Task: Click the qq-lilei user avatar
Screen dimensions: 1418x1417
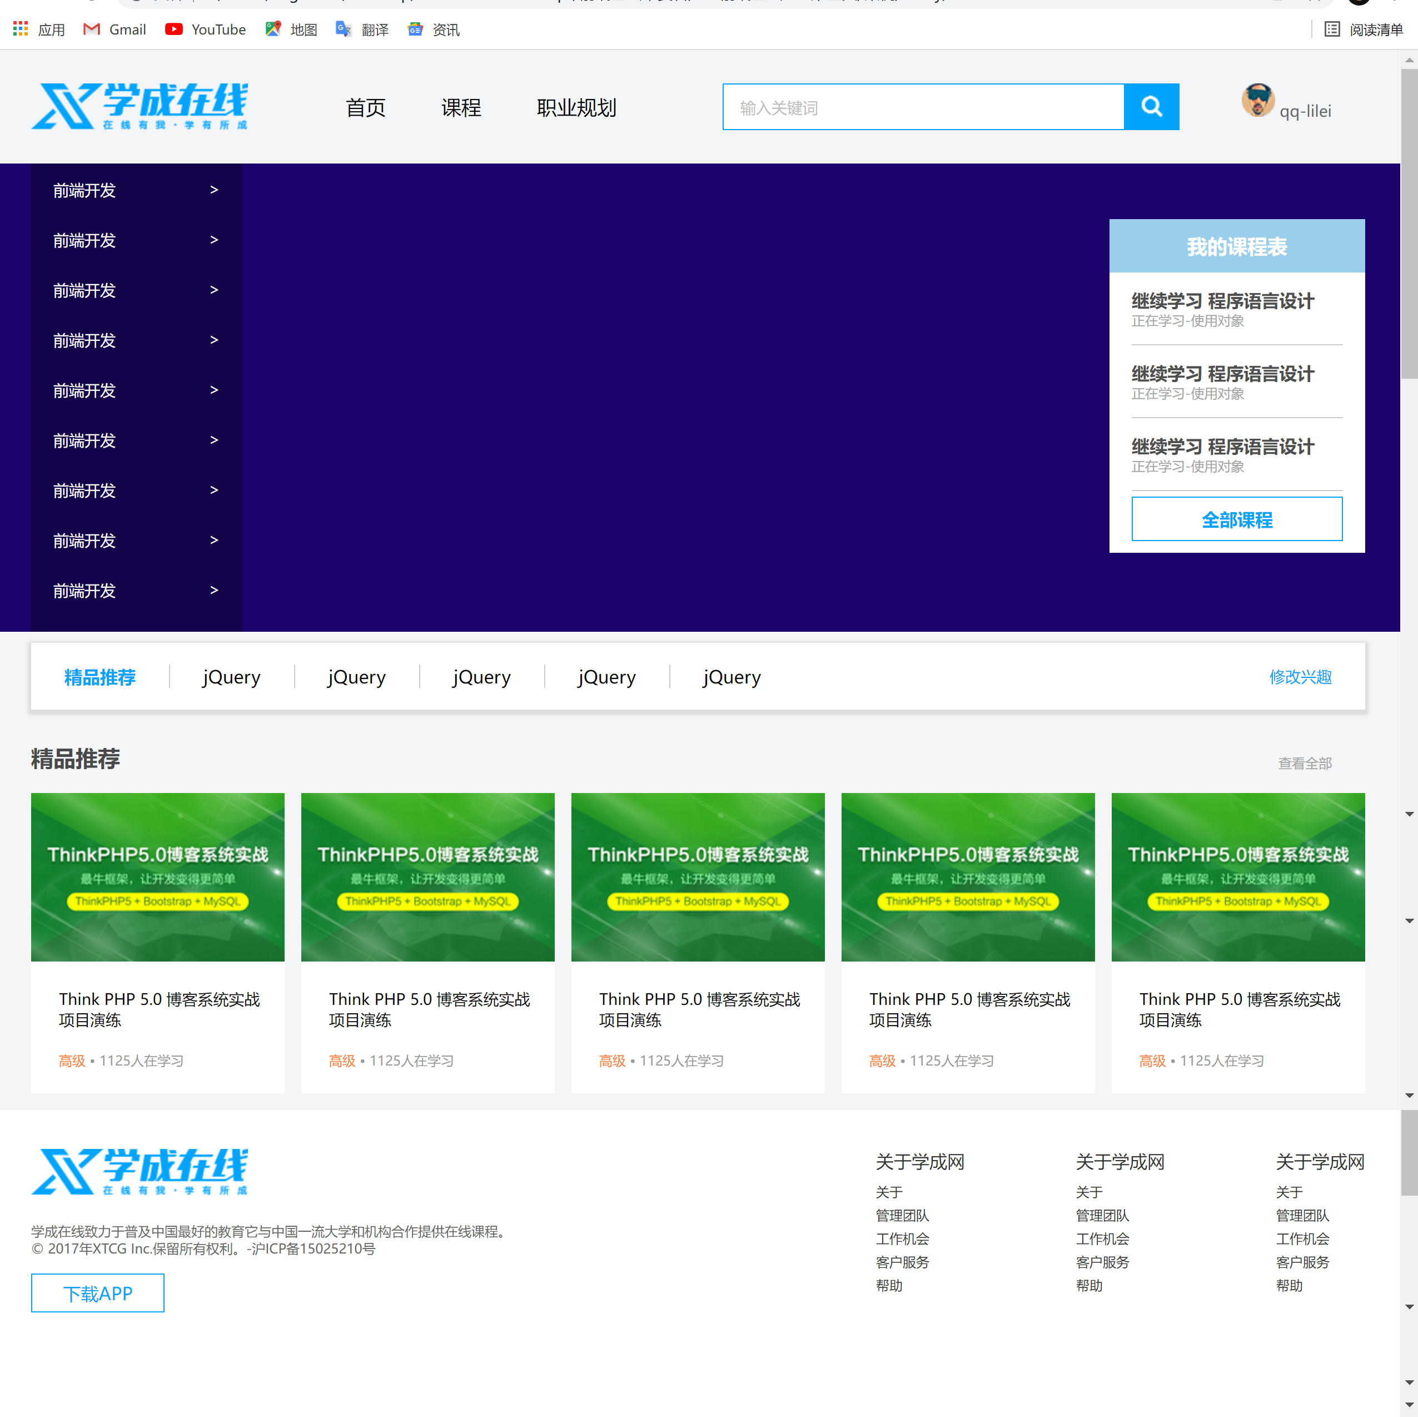Action: coord(1257,101)
